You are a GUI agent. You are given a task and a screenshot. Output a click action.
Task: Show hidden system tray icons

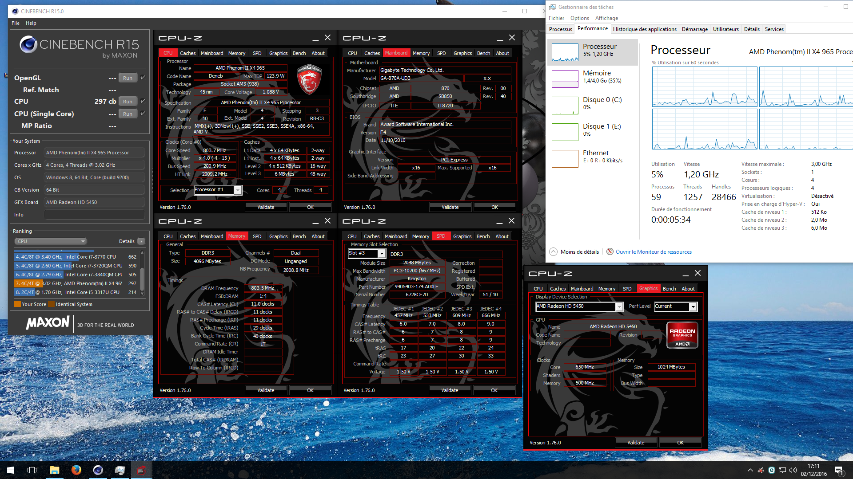[750, 470]
